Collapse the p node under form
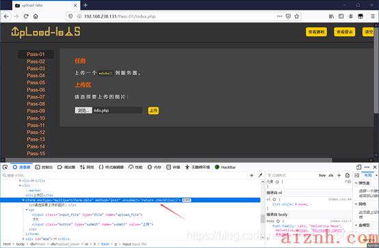379x248 pixels. click(x=27, y=210)
